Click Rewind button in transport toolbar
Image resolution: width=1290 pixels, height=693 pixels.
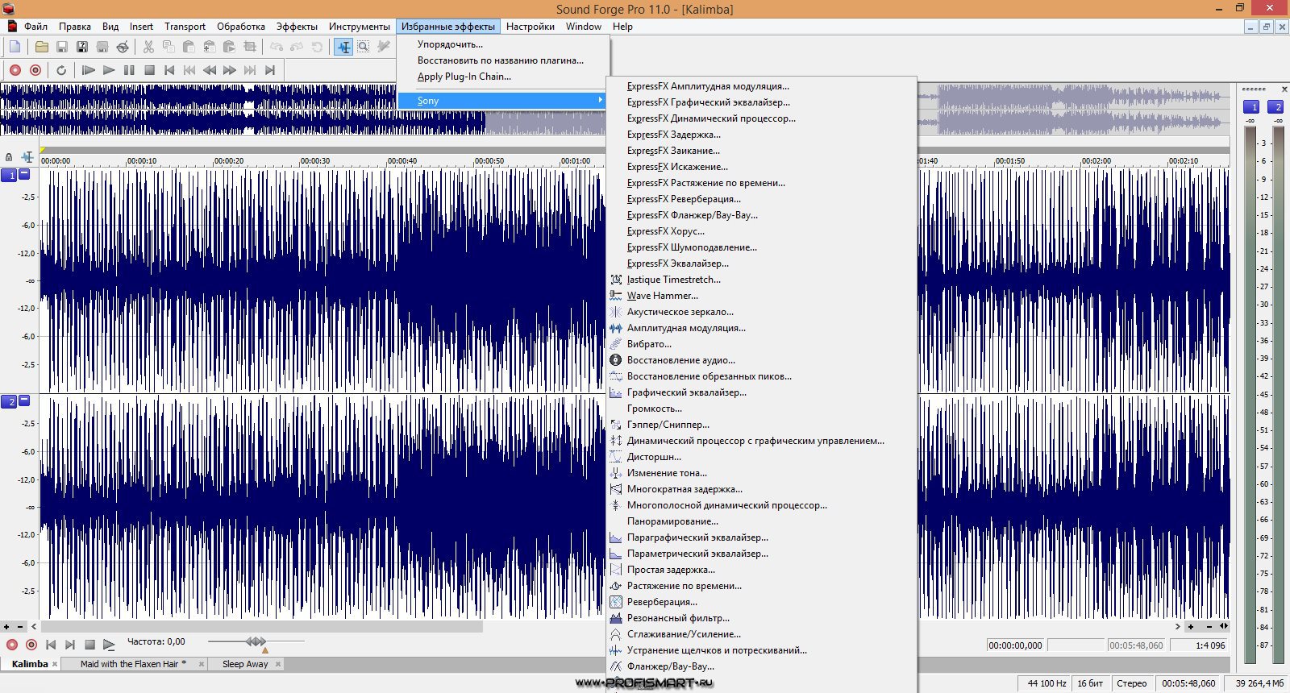coord(210,70)
